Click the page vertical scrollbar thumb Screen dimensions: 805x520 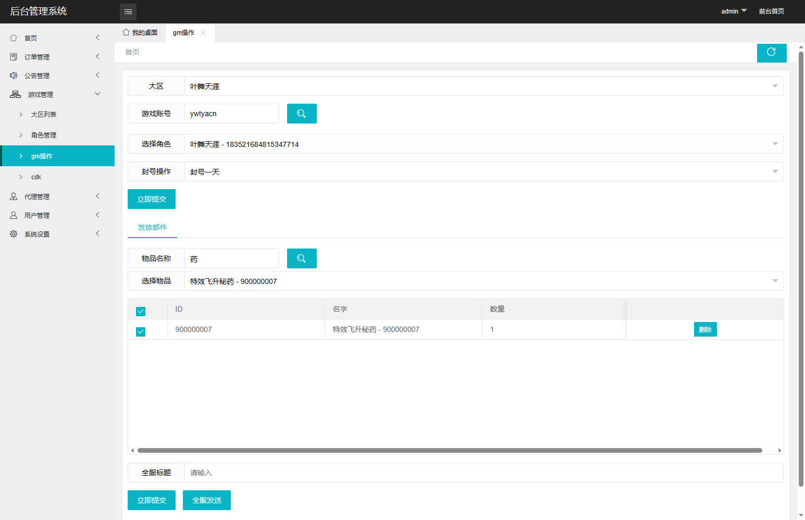(801, 269)
